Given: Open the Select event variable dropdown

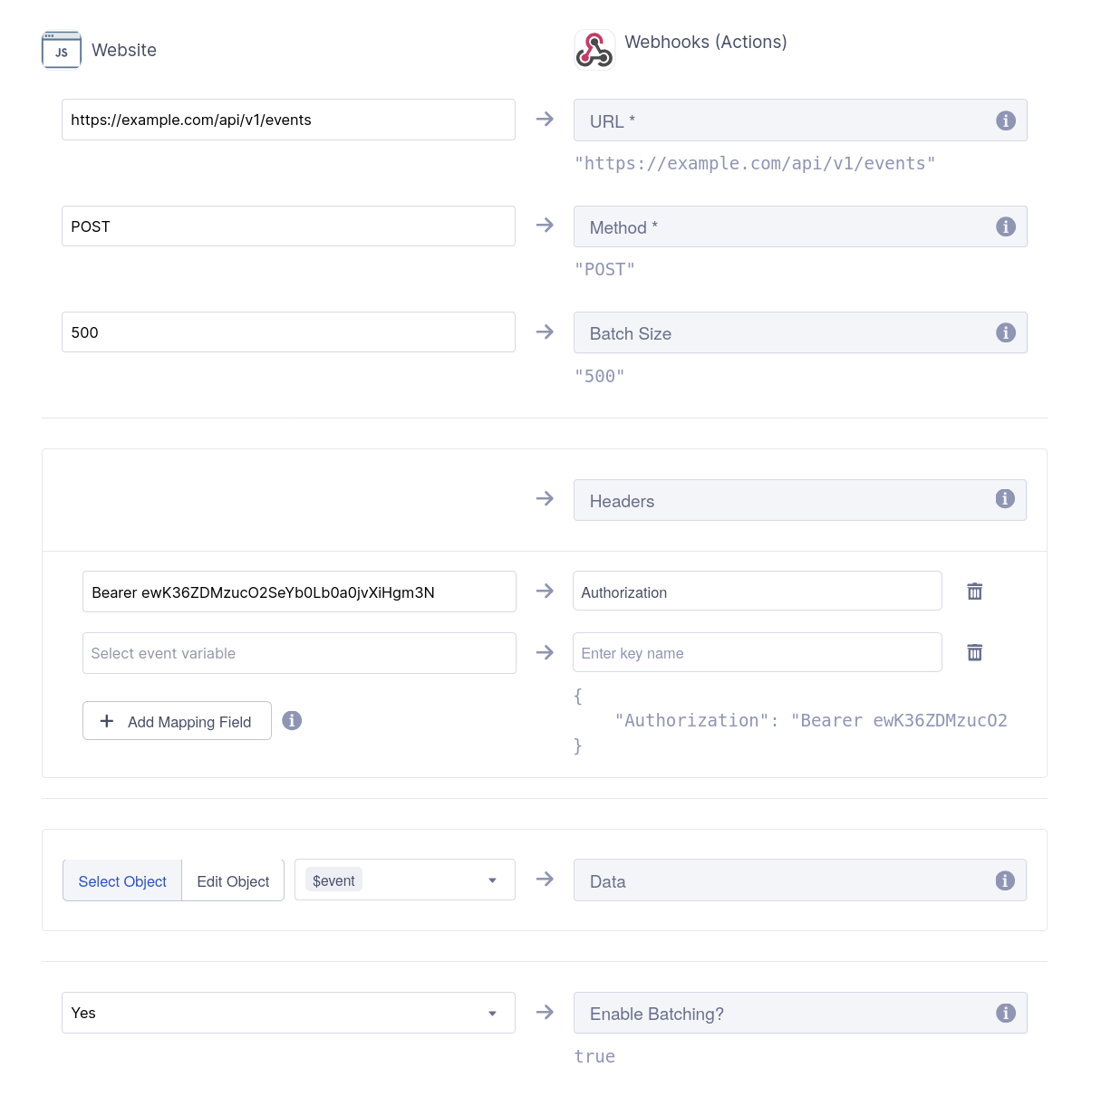Looking at the screenshot, I should pyautogui.click(x=299, y=652).
